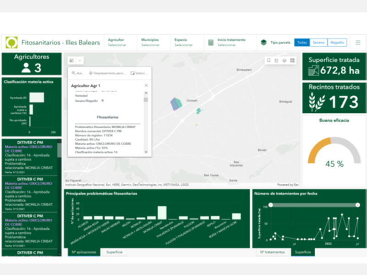Select the Regadío parcel type option
367x275 pixels.
tap(337, 43)
